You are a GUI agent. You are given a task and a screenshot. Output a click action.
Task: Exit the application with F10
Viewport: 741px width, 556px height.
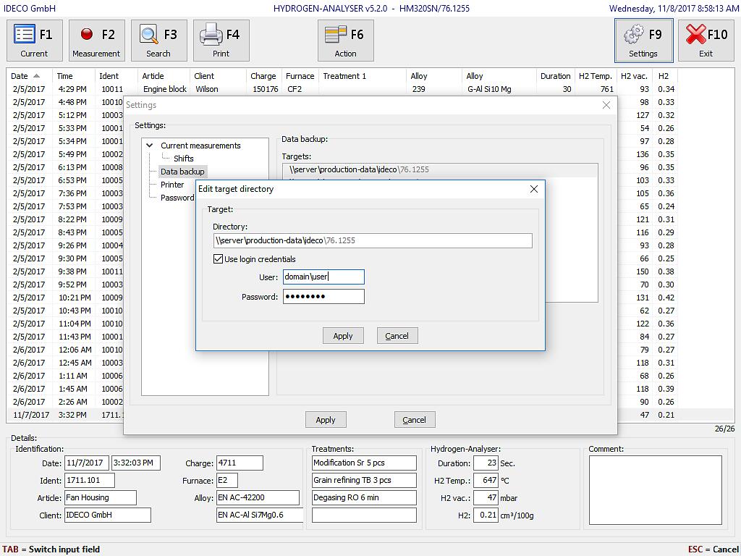[x=706, y=41]
